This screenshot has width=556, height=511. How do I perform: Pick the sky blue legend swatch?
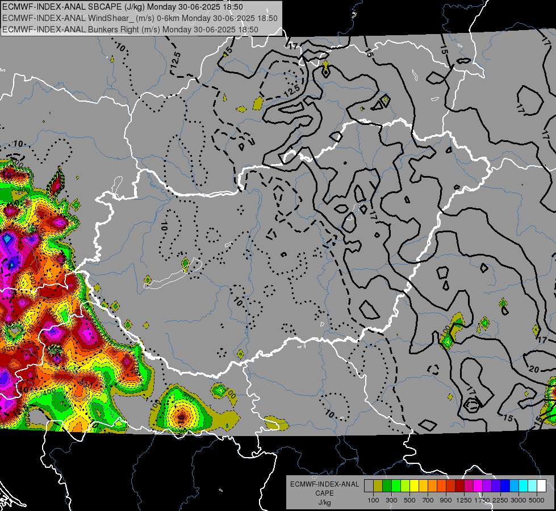(x=515, y=486)
